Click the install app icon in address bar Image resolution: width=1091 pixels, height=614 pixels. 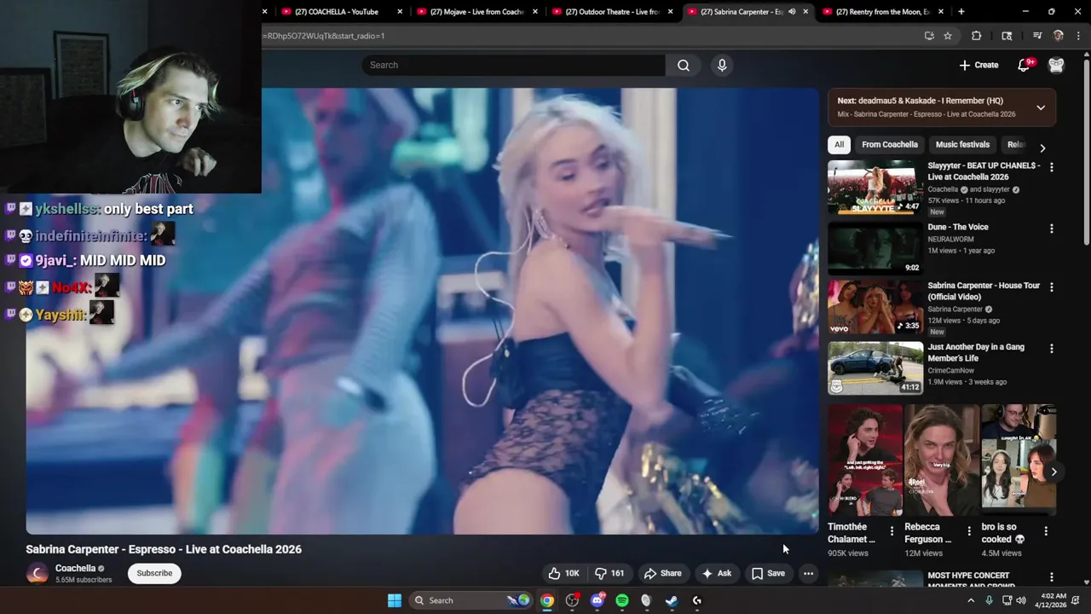pyautogui.click(x=929, y=36)
